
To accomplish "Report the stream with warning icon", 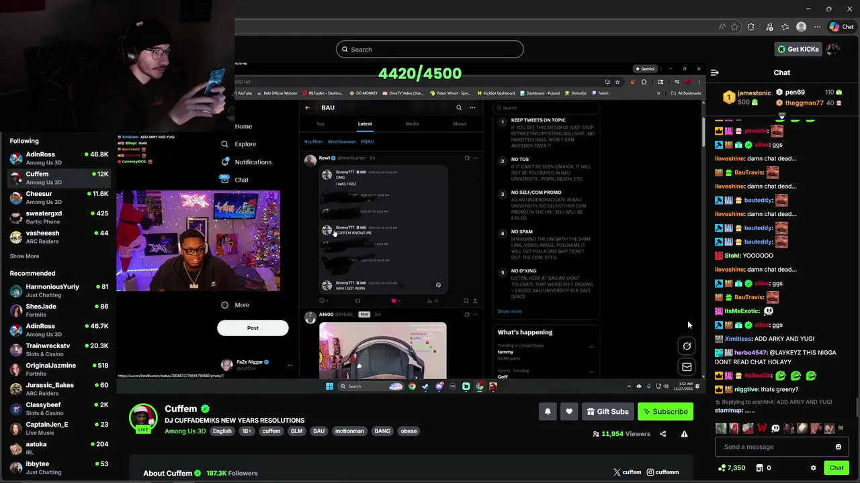I will 684,434.
